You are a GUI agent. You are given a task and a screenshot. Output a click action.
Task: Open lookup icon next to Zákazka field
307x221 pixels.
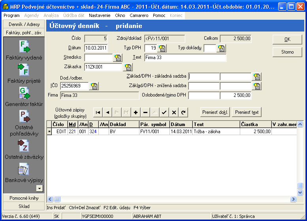(128, 67)
